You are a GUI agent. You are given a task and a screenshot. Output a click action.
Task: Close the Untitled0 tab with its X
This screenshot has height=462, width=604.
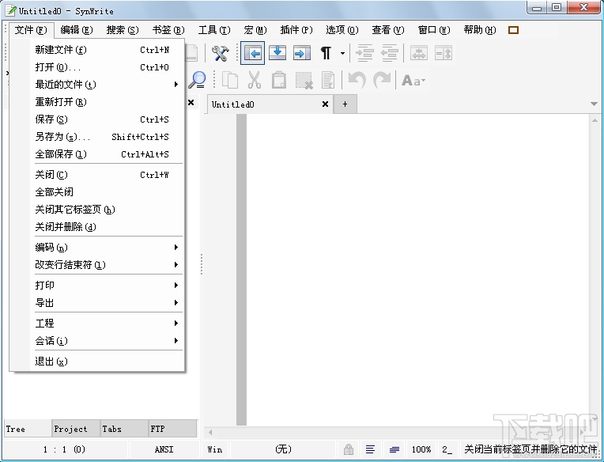click(x=325, y=104)
